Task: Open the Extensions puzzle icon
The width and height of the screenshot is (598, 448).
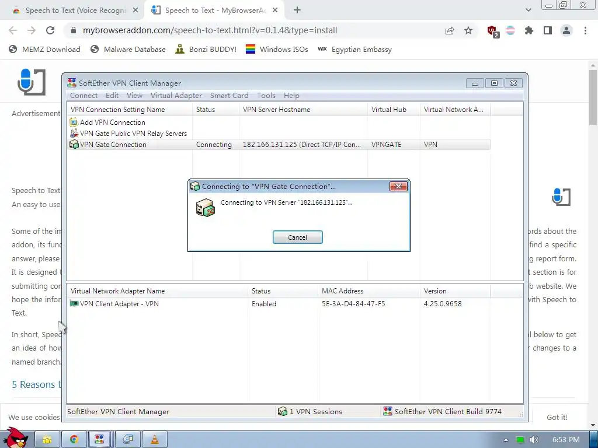Action: coord(529,30)
